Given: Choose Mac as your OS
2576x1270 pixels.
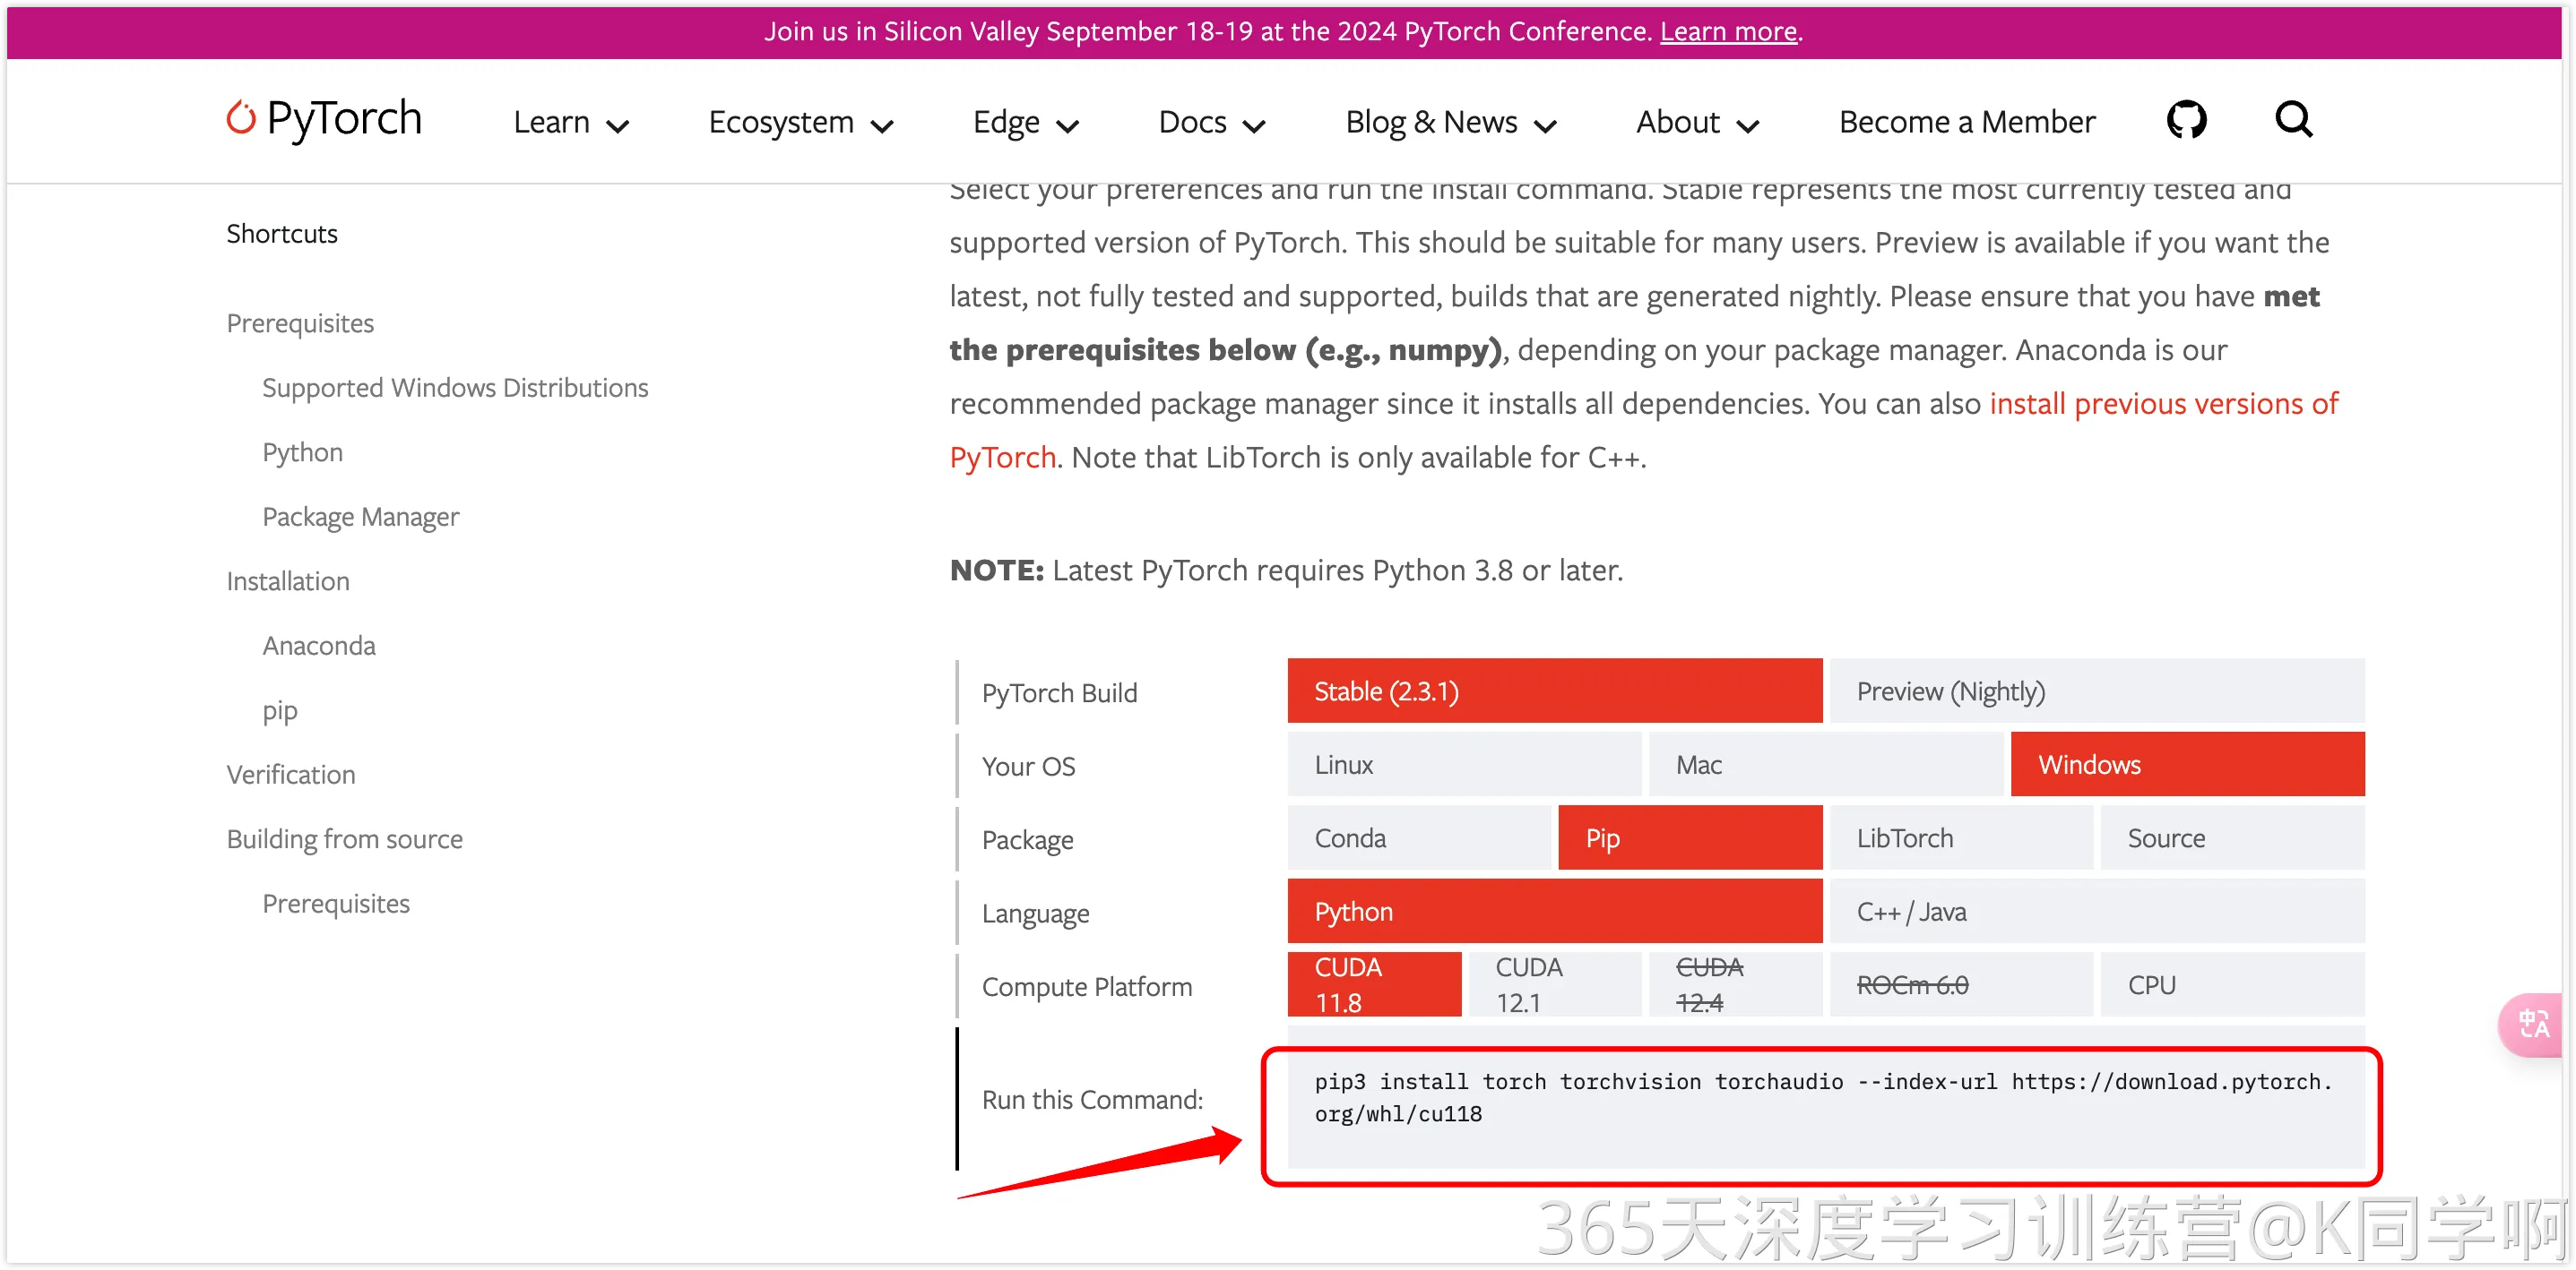Looking at the screenshot, I should 1825,764.
